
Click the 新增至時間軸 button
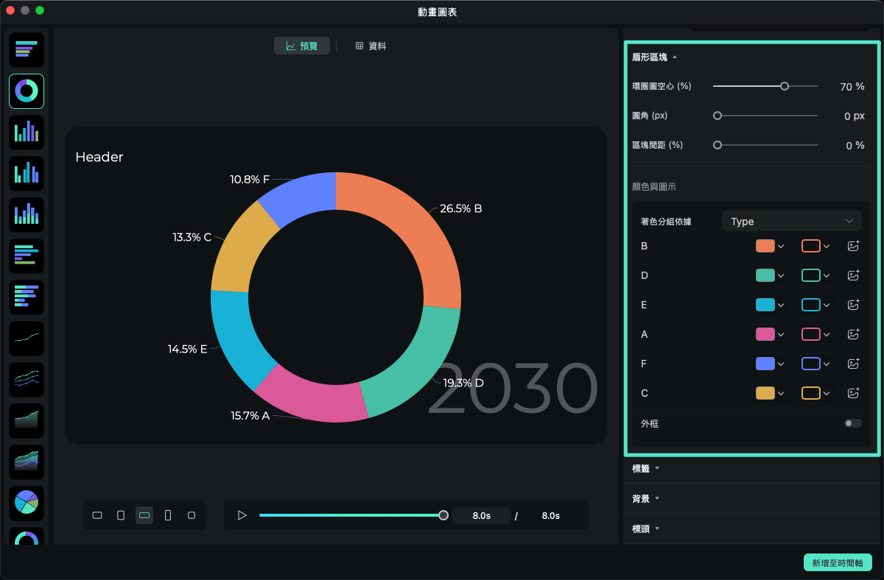838,562
